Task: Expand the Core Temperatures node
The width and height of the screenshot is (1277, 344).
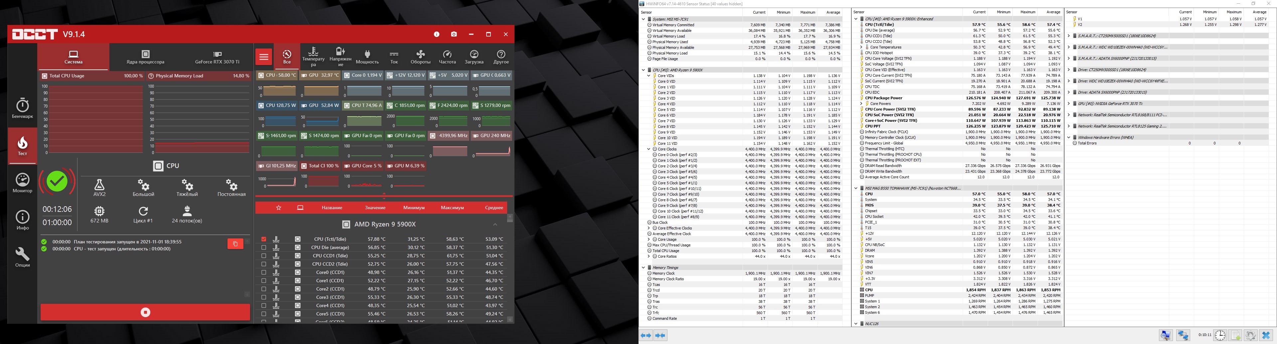Action: pos(862,47)
